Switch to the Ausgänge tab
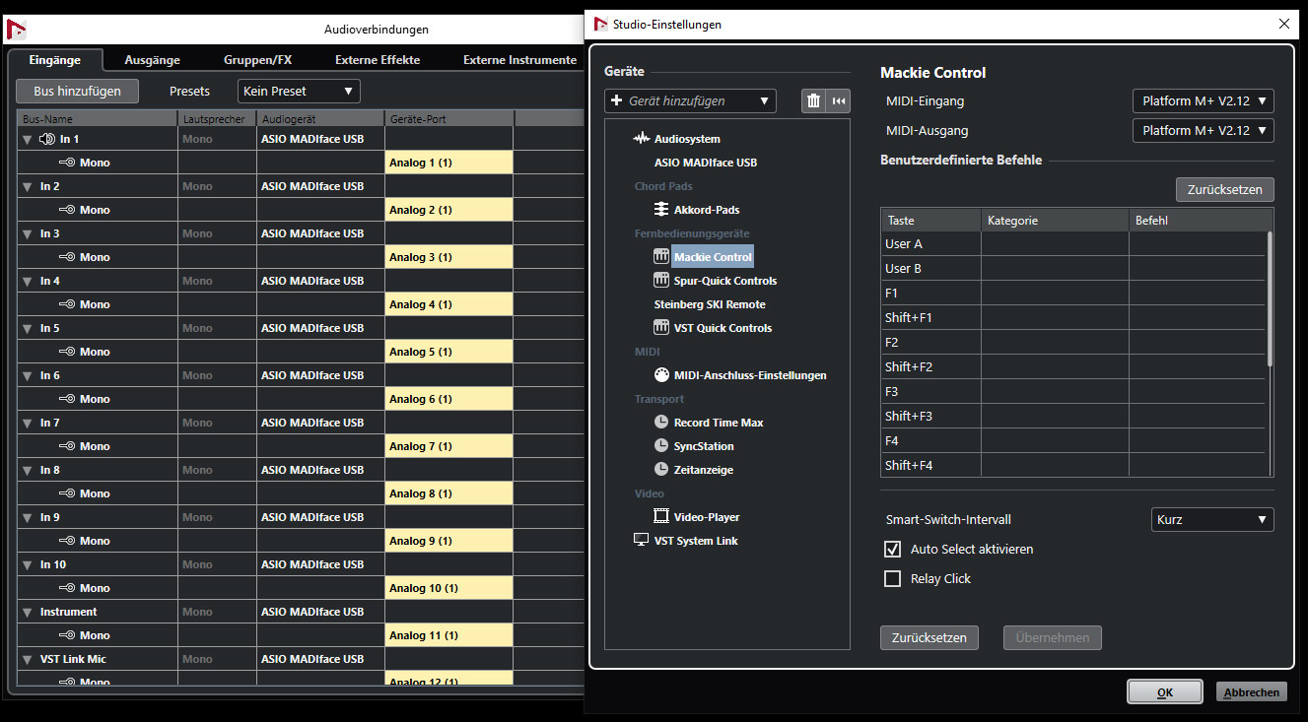The width and height of the screenshot is (1308, 722). [152, 60]
